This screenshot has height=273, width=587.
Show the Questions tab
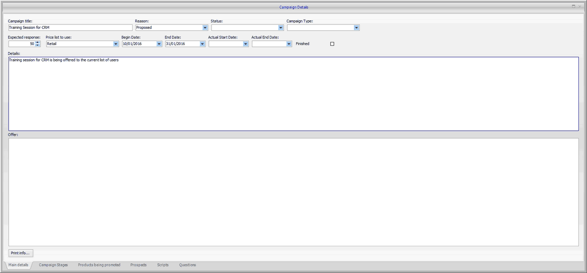point(188,265)
